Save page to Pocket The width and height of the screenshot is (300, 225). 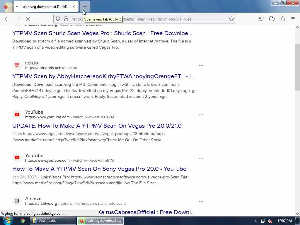pos(261,19)
